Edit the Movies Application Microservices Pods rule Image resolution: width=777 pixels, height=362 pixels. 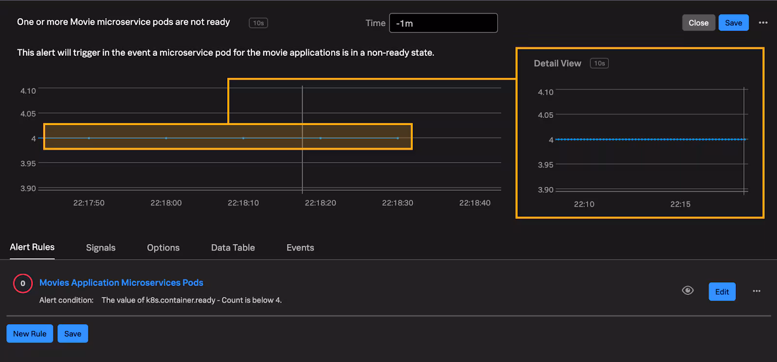pos(722,292)
